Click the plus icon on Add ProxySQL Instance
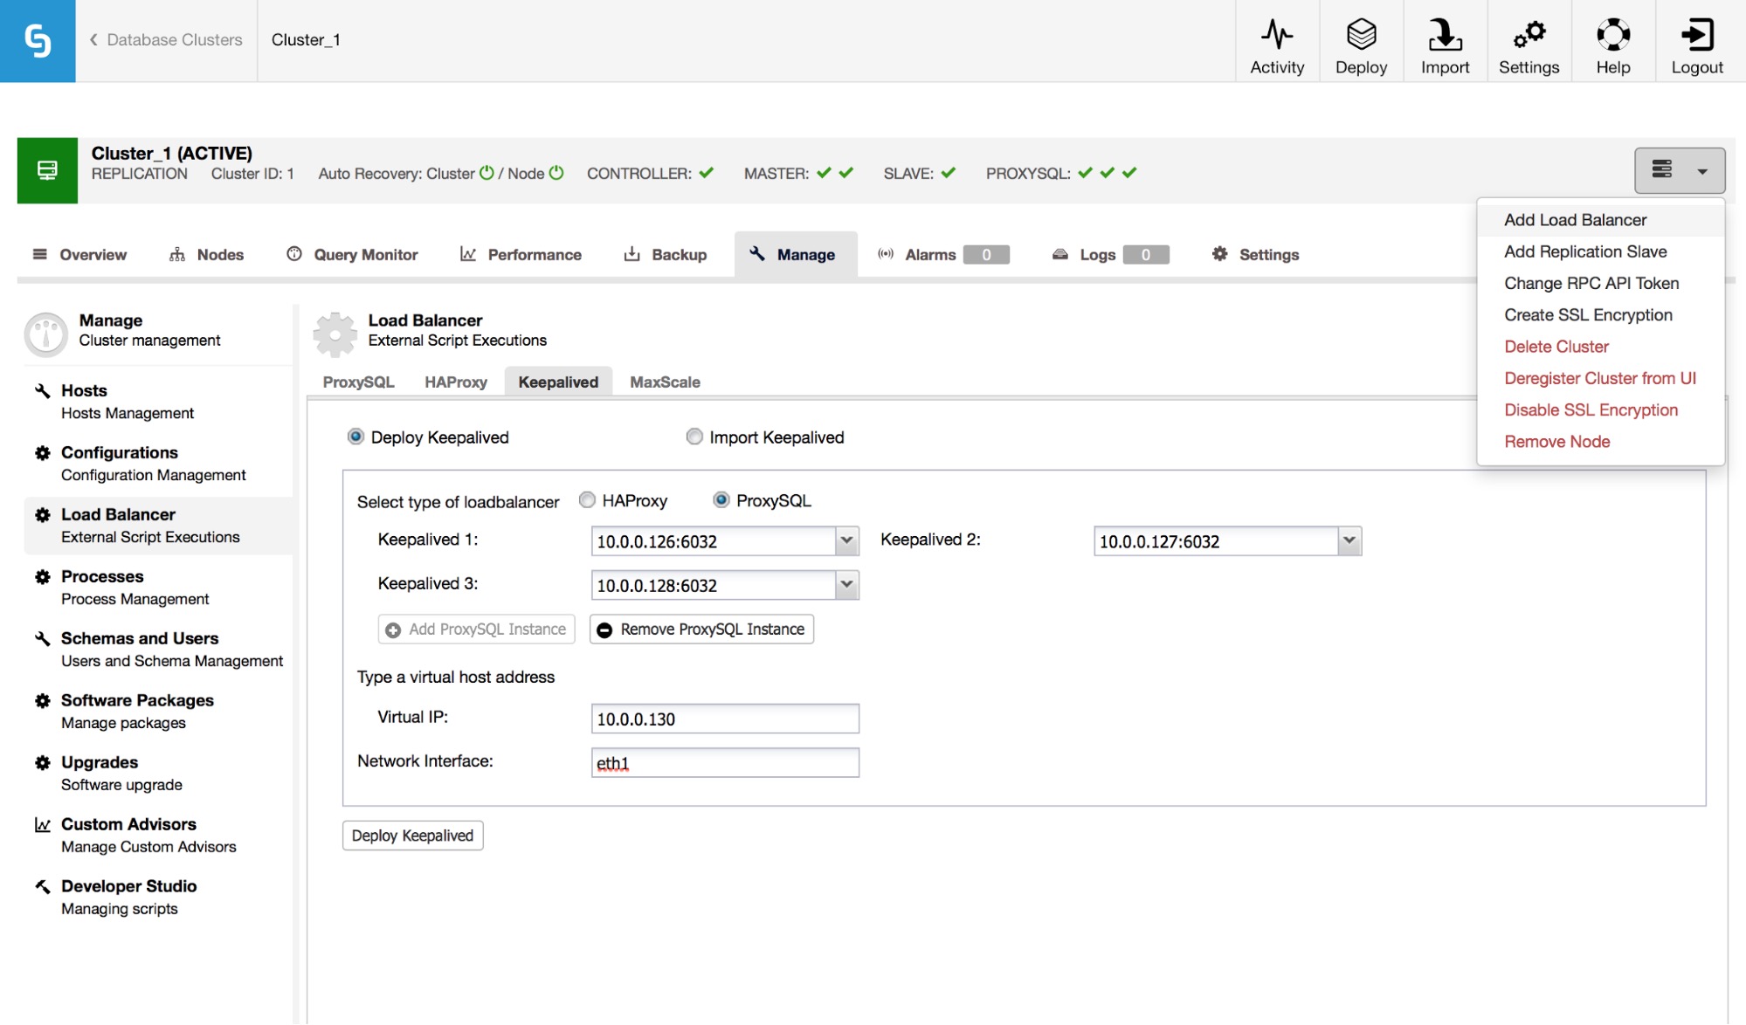 (393, 629)
